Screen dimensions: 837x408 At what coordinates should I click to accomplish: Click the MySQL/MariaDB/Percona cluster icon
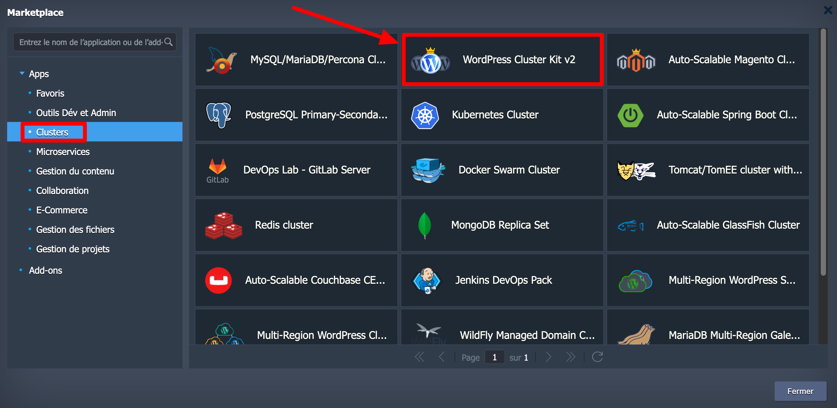[x=221, y=60]
